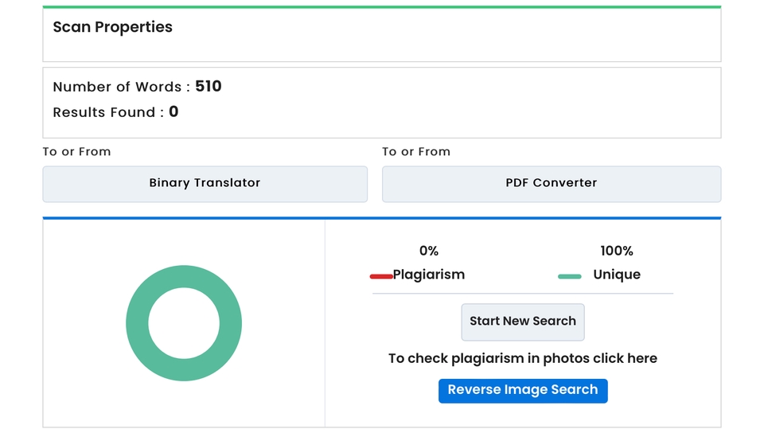
Task: Click the word count value 510
Action: click(x=209, y=86)
